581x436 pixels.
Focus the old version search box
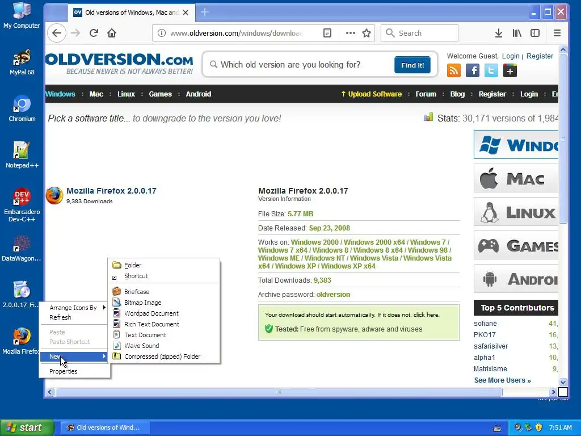(298, 65)
